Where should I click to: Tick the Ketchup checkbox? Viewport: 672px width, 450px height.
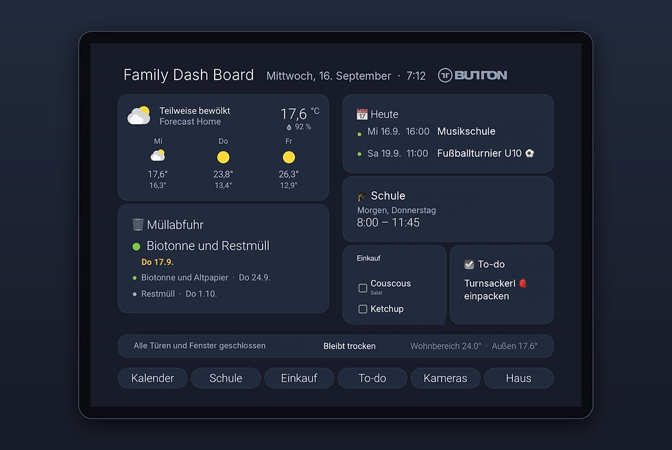363,309
